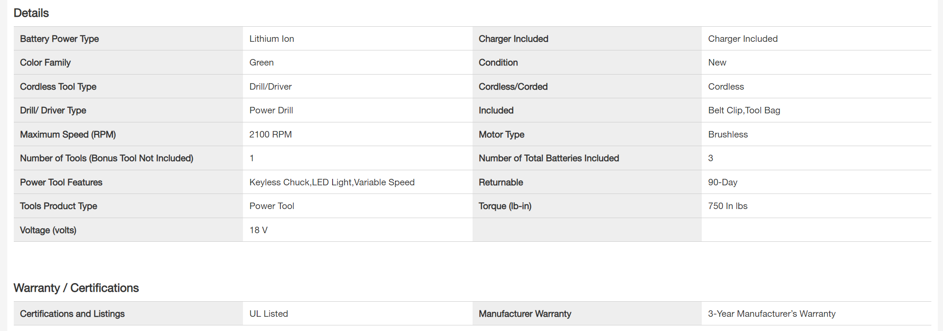Select the 90-Day returnable value
This screenshot has width=943, height=331.
pos(722,182)
